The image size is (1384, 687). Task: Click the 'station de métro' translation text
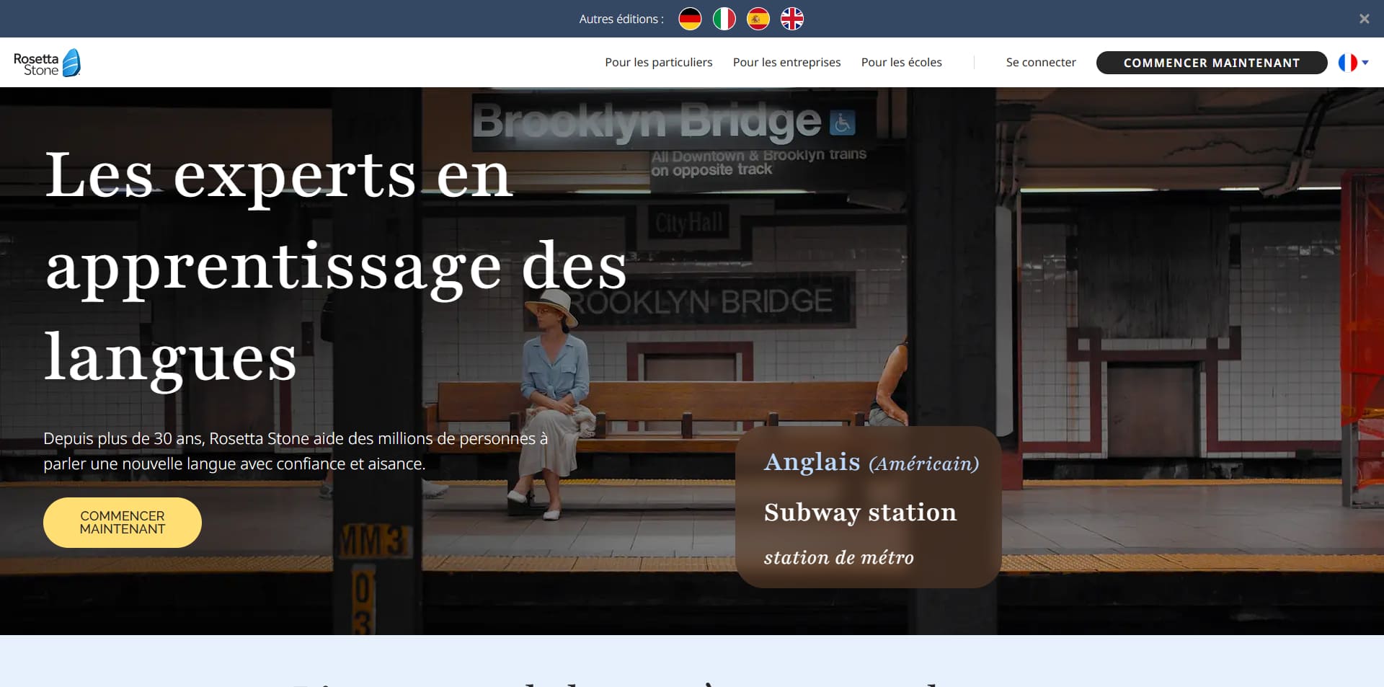click(x=838, y=557)
